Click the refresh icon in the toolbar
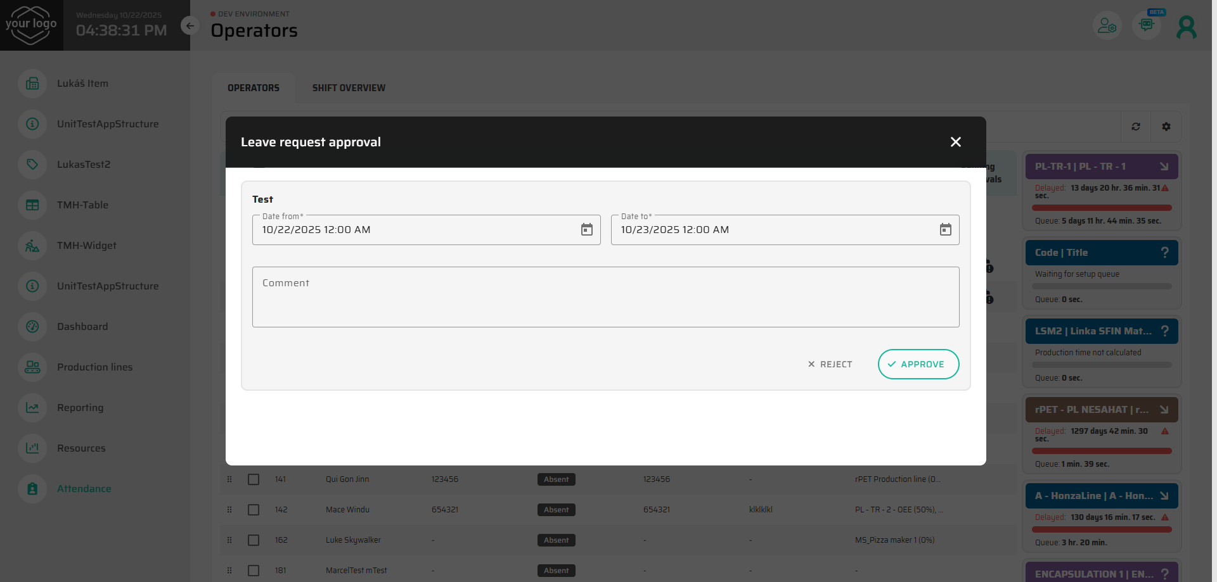 pos(1135,127)
